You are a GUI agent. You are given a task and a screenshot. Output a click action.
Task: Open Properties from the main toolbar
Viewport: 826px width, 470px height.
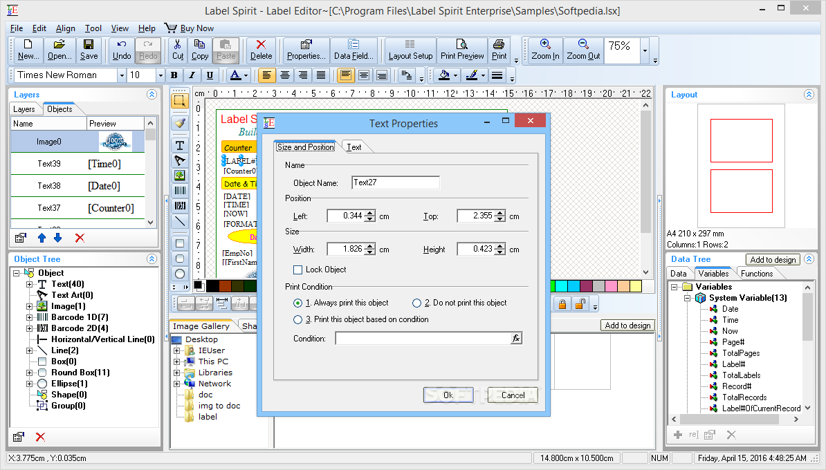point(306,50)
